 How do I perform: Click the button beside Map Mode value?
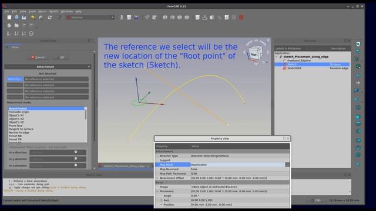pyautogui.click(x=287, y=165)
